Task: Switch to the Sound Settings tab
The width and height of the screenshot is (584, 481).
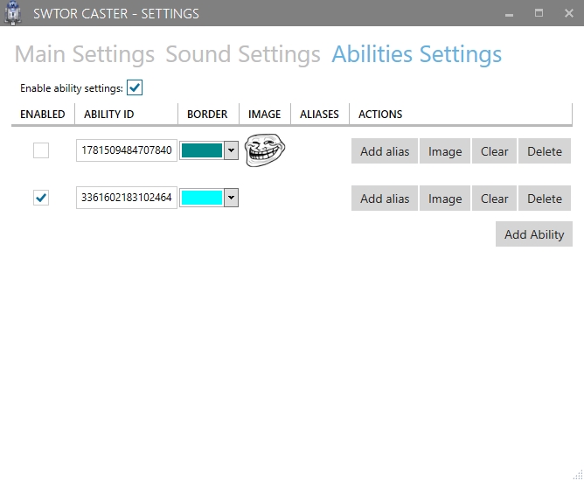Action: pos(243,54)
